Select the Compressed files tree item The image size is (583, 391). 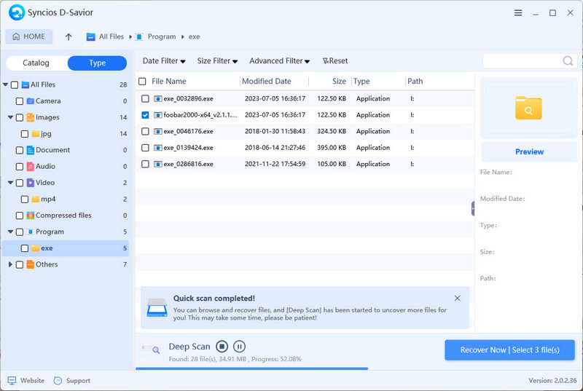pyautogui.click(x=63, y=216)
